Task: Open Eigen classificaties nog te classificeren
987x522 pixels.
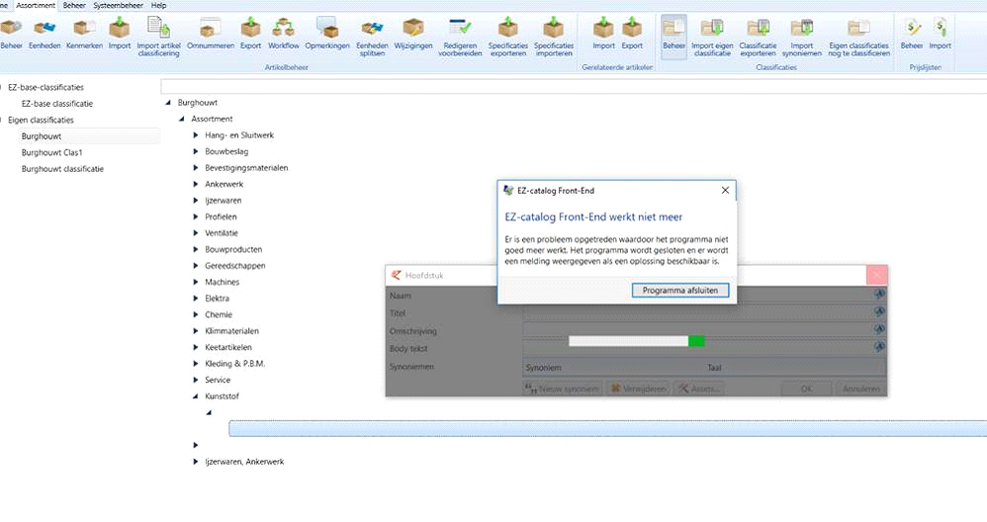Action: (858, 38)
